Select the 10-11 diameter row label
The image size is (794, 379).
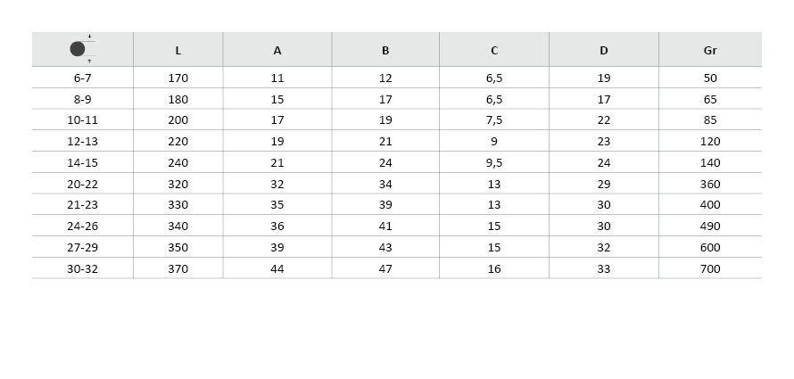point(83,120)
